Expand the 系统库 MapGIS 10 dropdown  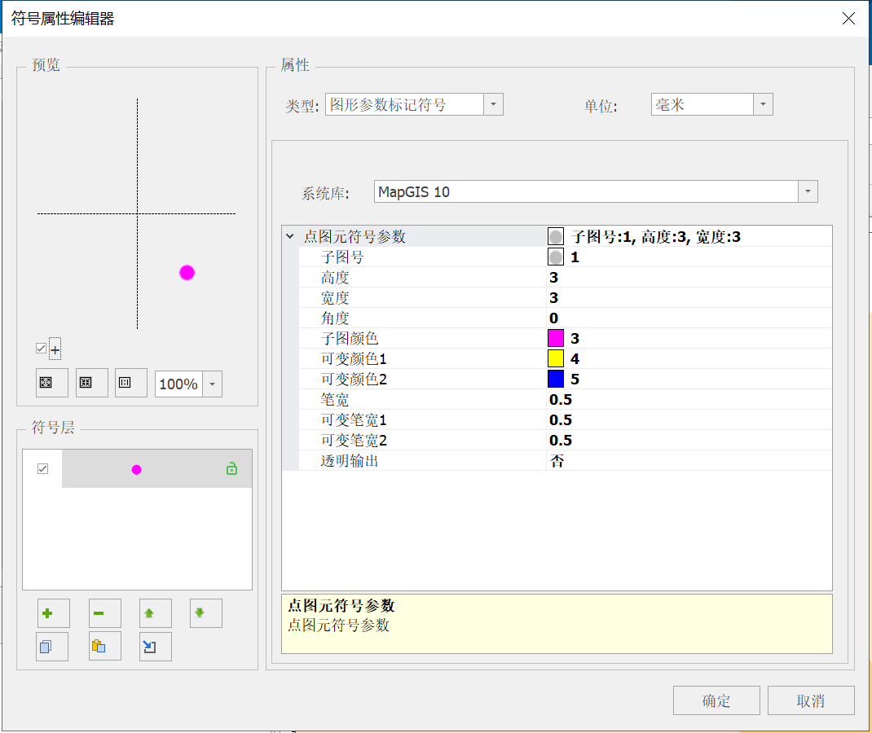[x=807, y=192]
